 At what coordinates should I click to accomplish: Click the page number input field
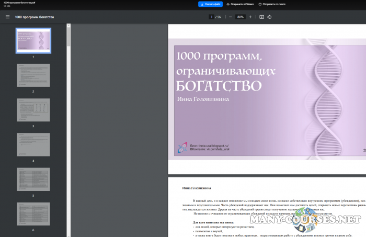[x=211, y=17]
